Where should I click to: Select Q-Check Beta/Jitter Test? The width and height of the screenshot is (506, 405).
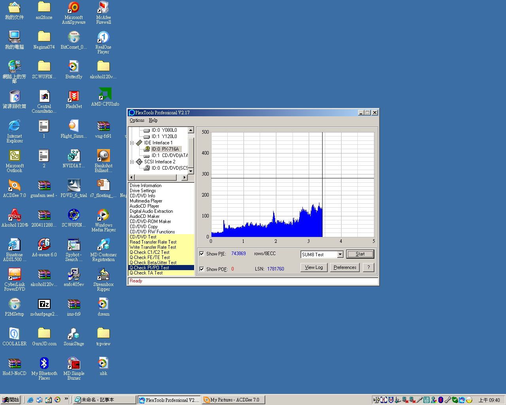[x=161, y=263]
